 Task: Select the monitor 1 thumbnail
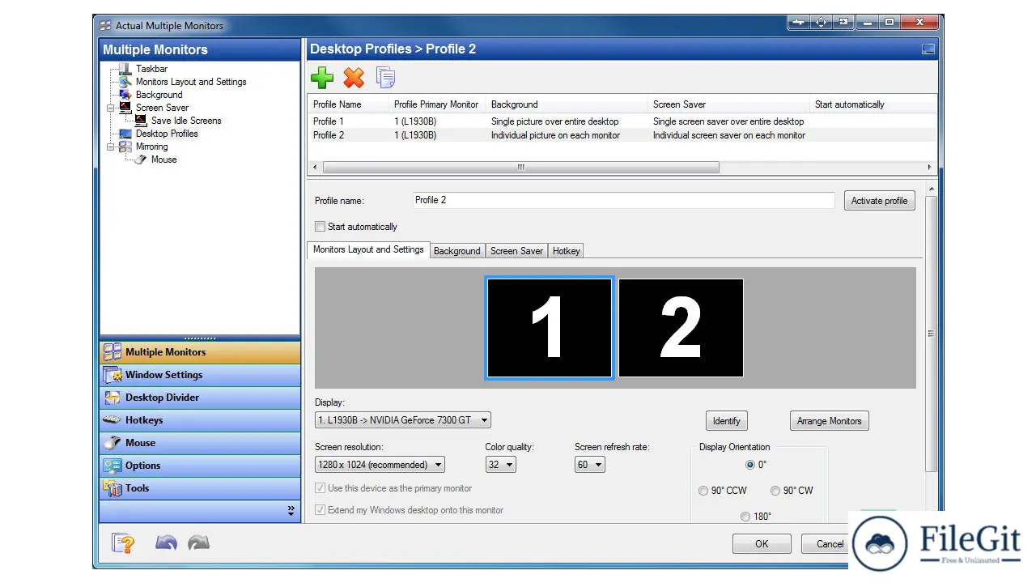coord(550,328)
